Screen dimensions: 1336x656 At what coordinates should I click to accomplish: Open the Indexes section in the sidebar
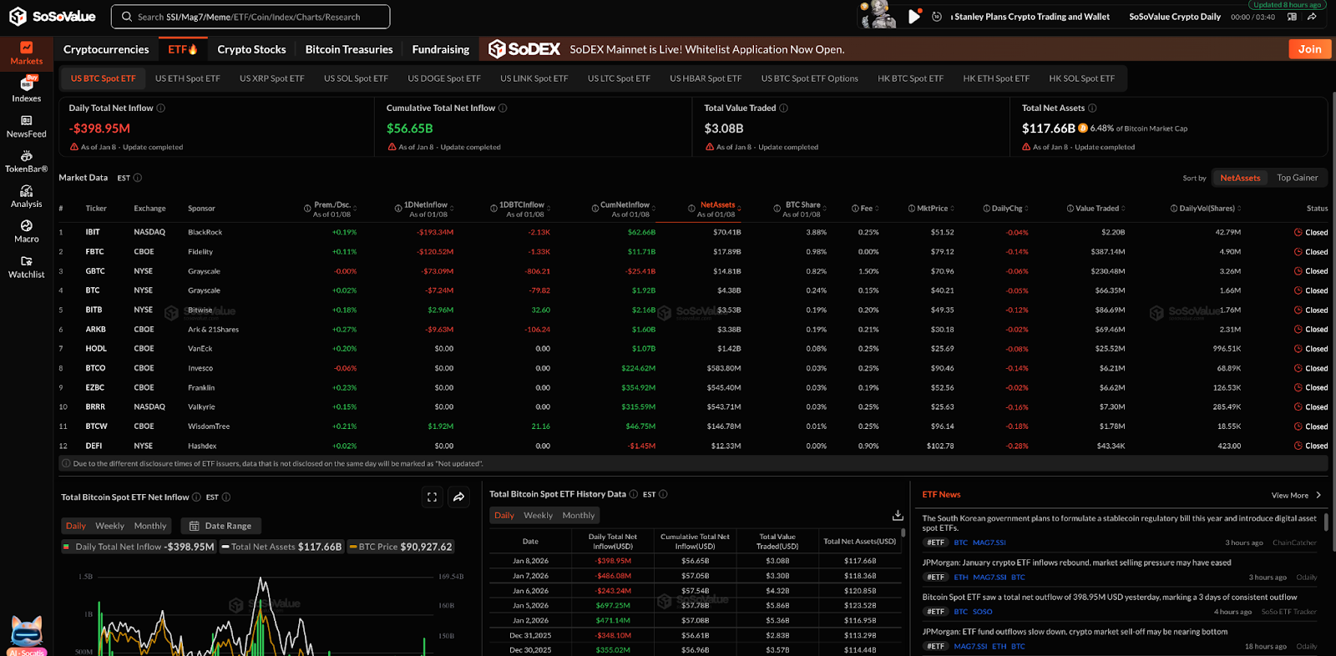26,89
